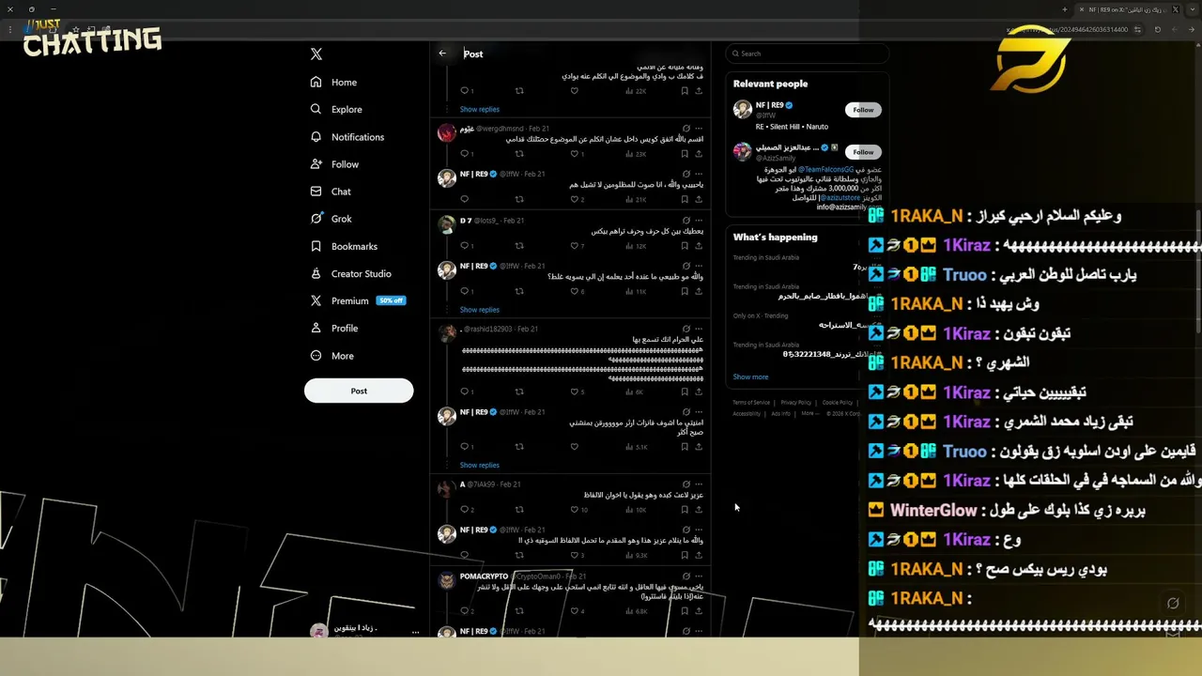Image resolution: width=1202 pixels, height=676 pixels.
Task: Click the Profile sidebar icon
Action: coord(316,328)
